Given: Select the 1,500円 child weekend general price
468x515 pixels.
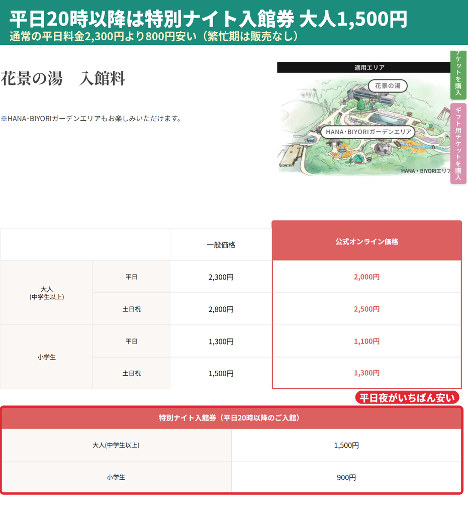Looking at the screenshot, I should [x=221, y=374].
